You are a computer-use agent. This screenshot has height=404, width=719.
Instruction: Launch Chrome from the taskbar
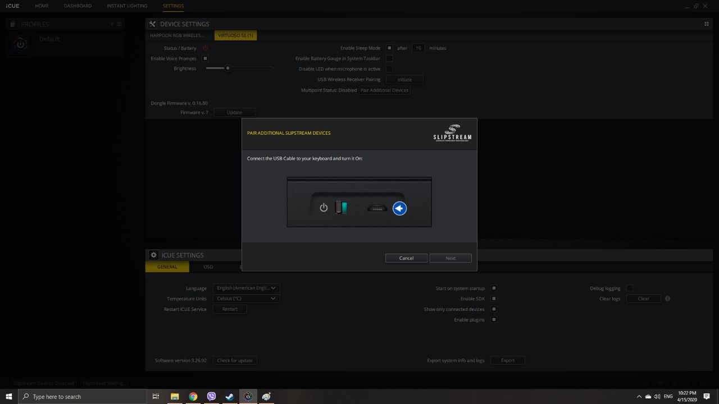coord(193,397)
